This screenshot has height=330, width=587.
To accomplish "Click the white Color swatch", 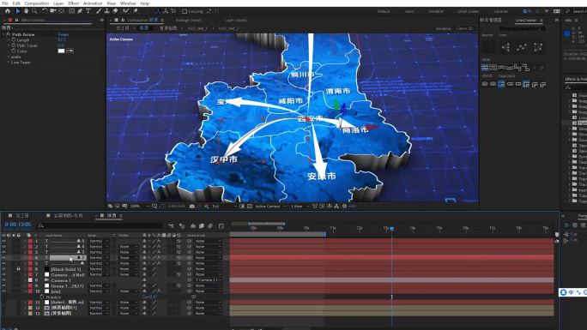I will click(x=62, y=51).
